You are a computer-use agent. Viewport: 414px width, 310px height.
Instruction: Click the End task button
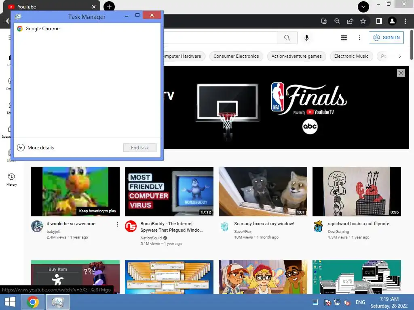tap(140, 148)
